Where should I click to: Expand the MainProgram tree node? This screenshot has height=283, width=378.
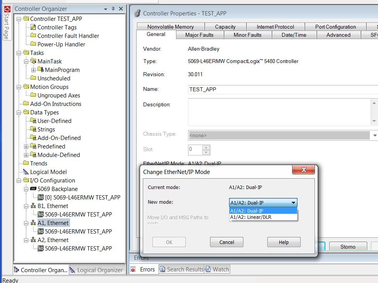pyautogui.click(x=34, y=70)
